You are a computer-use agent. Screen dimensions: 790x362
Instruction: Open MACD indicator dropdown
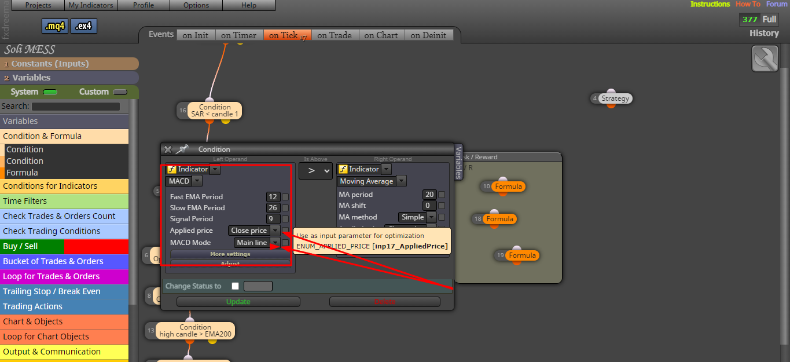point(197,181)
